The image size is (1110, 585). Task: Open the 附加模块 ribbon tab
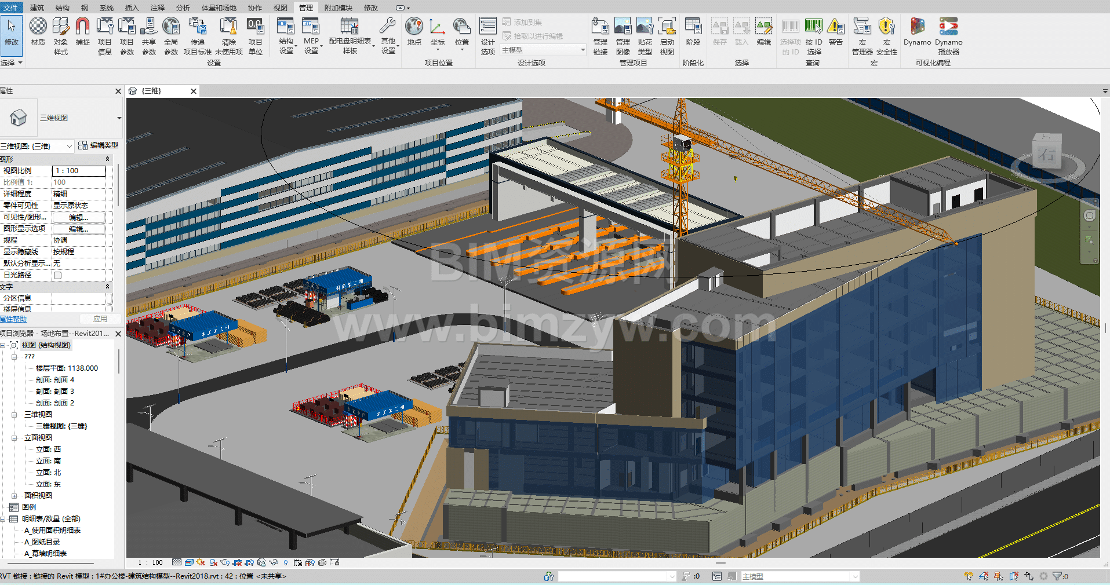pyautogui.click(x=338, y=8)
